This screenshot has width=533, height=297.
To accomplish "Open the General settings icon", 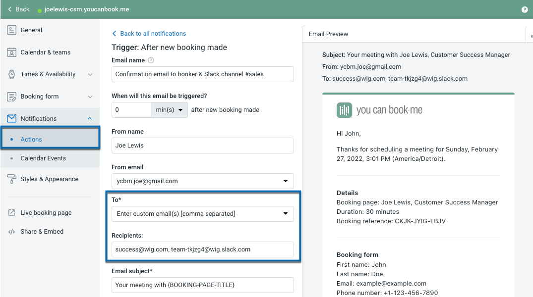I will point(12,30).
